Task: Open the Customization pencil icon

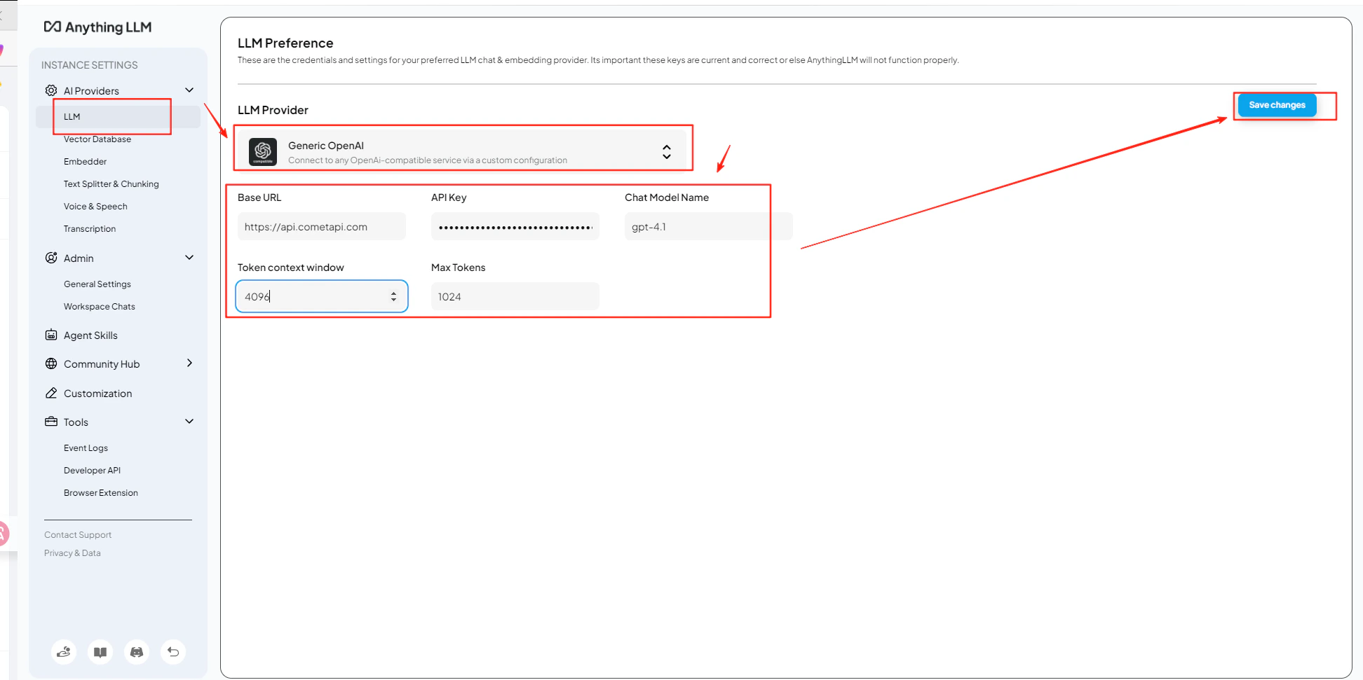Action: click(50, 393)
